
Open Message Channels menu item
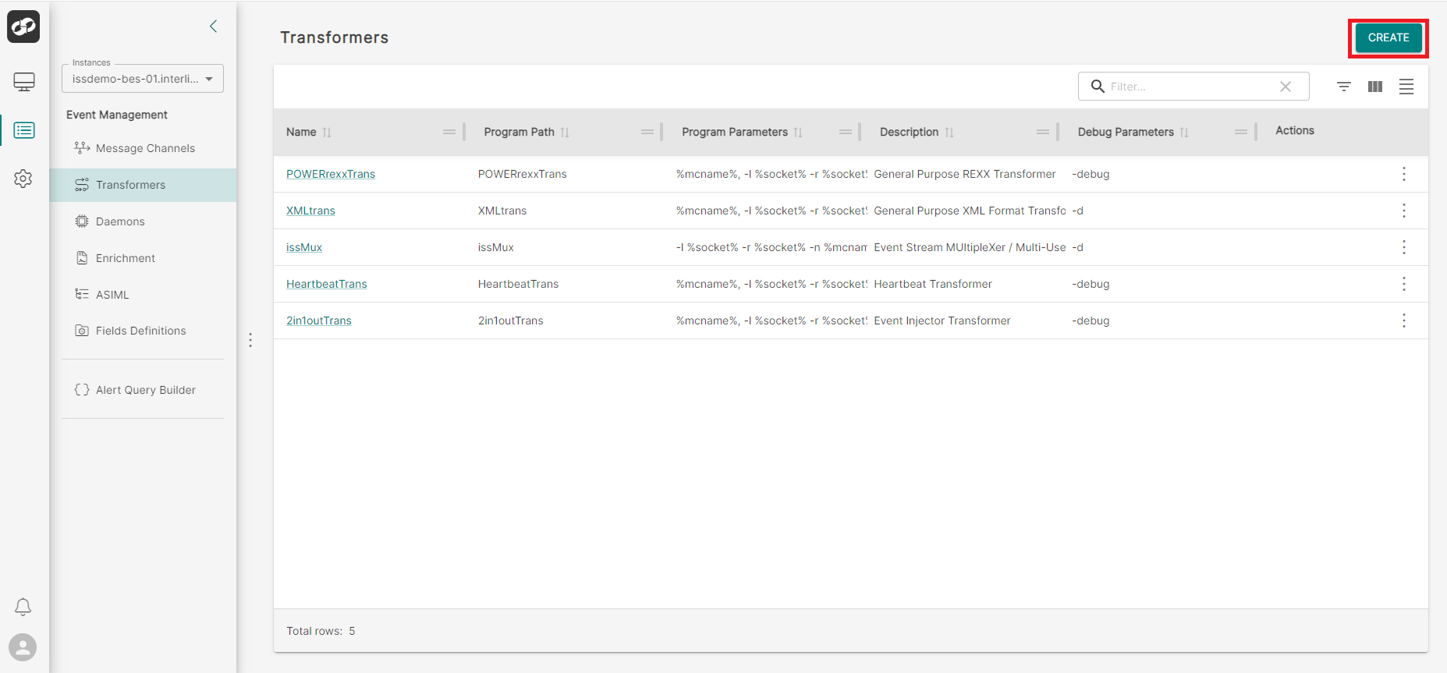coord(143,148)
